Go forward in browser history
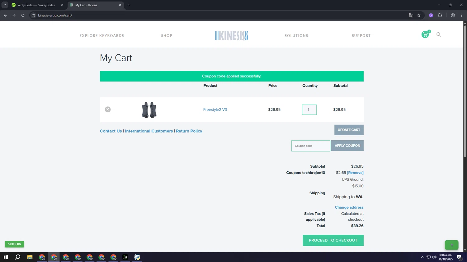Viewport: 467px width, 262px height. pyautogui.click(x=14, y=15)
